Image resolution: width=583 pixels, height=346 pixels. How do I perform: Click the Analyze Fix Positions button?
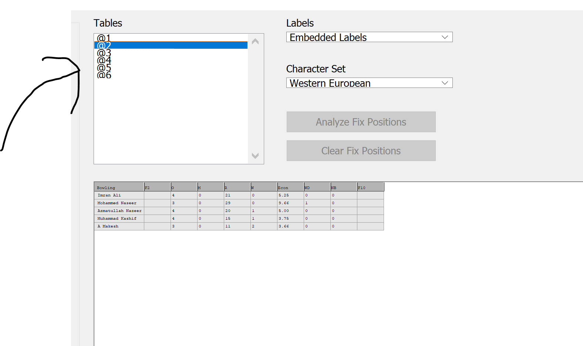coord(361,122)
